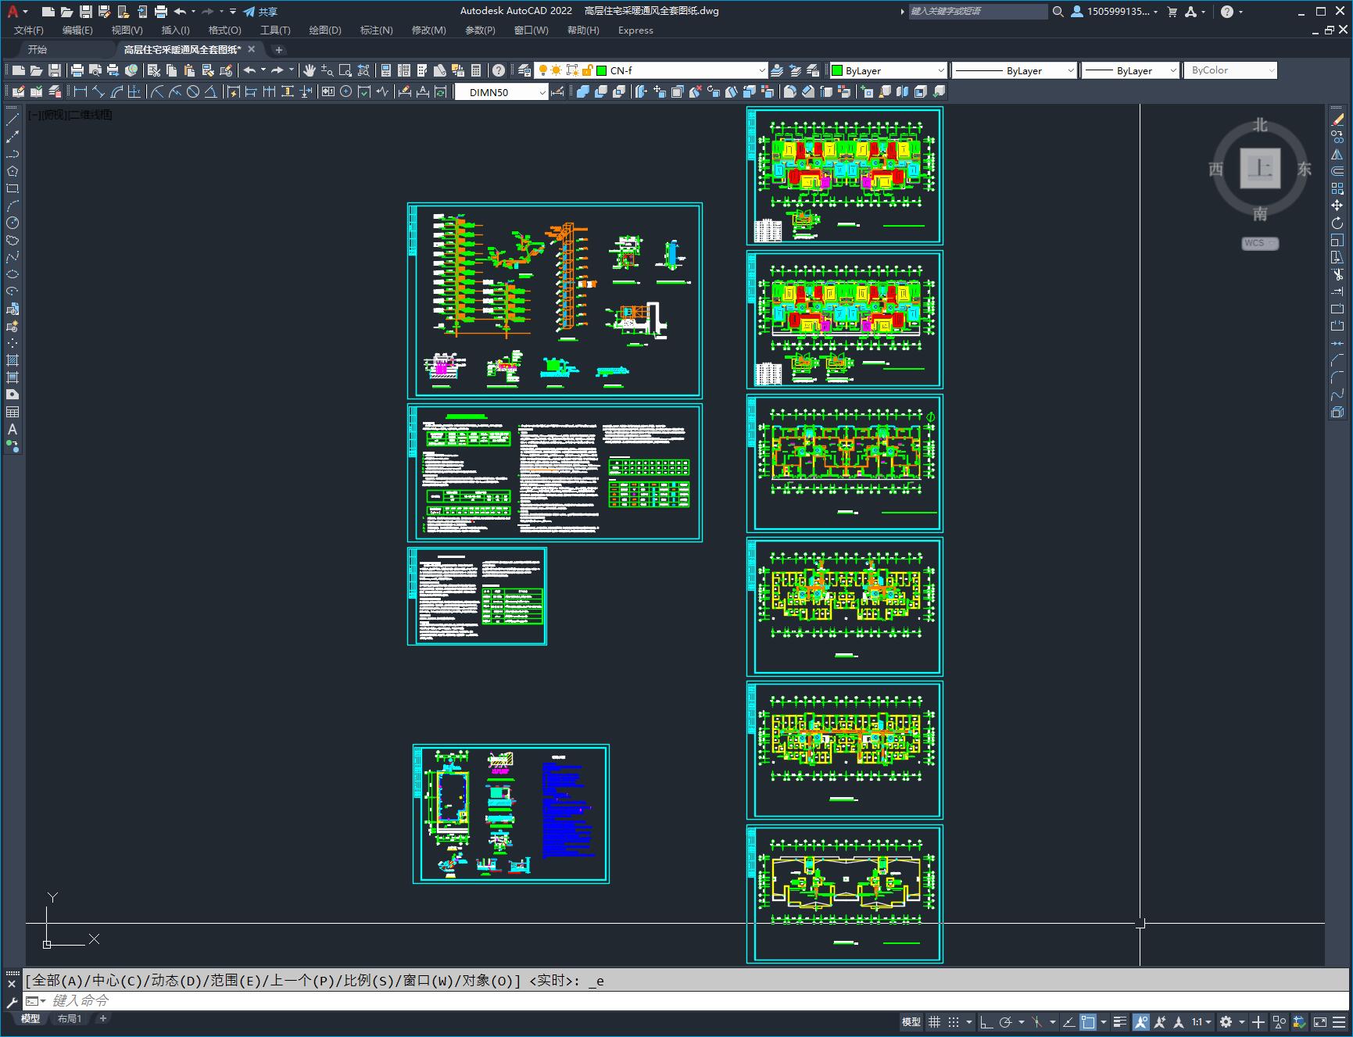Screen dimensions: 1353x1037
Task: Select the Circle draw tool
Action: 13,223
